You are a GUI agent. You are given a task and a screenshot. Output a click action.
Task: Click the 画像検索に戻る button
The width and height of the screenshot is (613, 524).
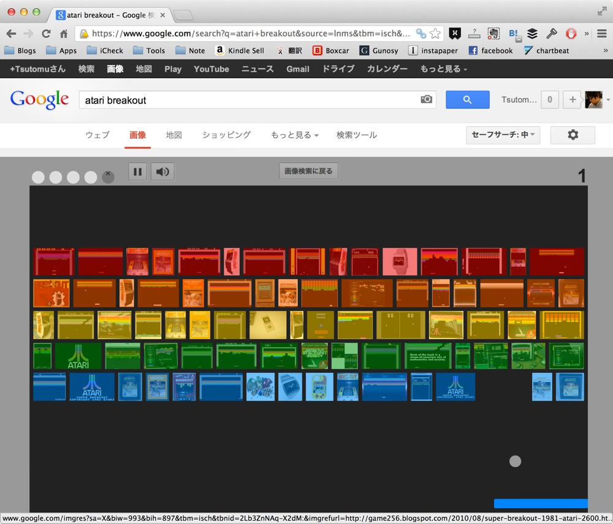(x=308, y=171)
